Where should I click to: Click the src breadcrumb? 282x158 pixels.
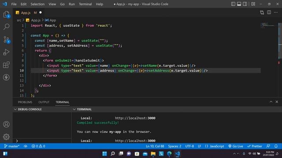(x=19, y=20)
